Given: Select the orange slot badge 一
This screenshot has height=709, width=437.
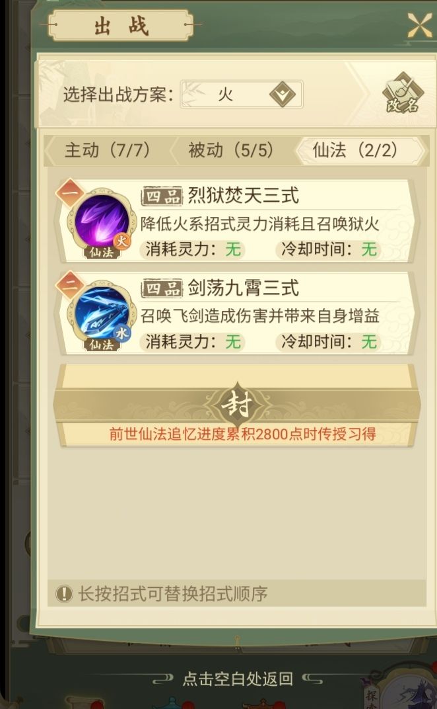Looking at the screenshot, I should [71, 193].
